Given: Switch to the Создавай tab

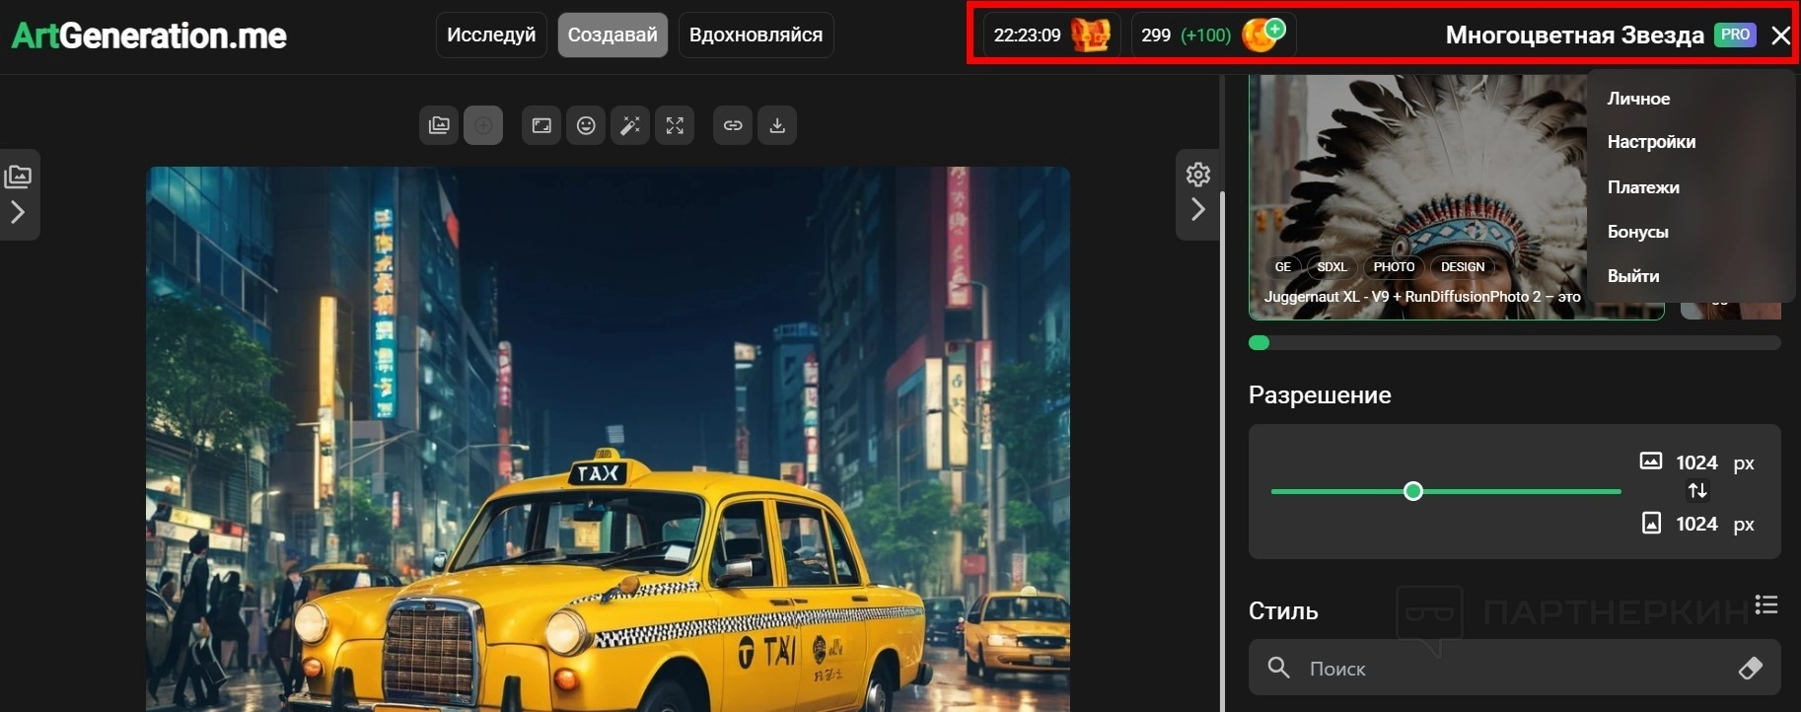Looking at the screenshot, I should 612,36.
